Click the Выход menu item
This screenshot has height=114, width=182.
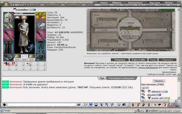[x=169, y=2]
